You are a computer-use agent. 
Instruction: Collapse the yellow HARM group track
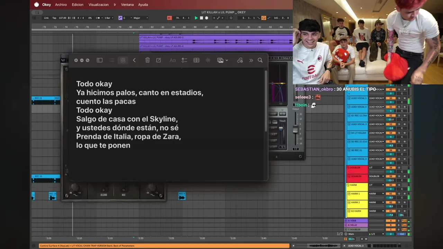click(x=348, y=185)
